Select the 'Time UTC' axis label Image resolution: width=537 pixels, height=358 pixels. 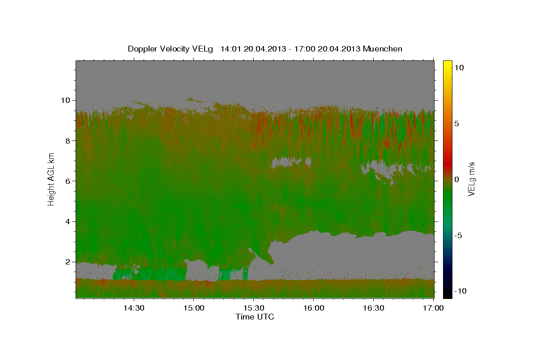tap(255, 317)
